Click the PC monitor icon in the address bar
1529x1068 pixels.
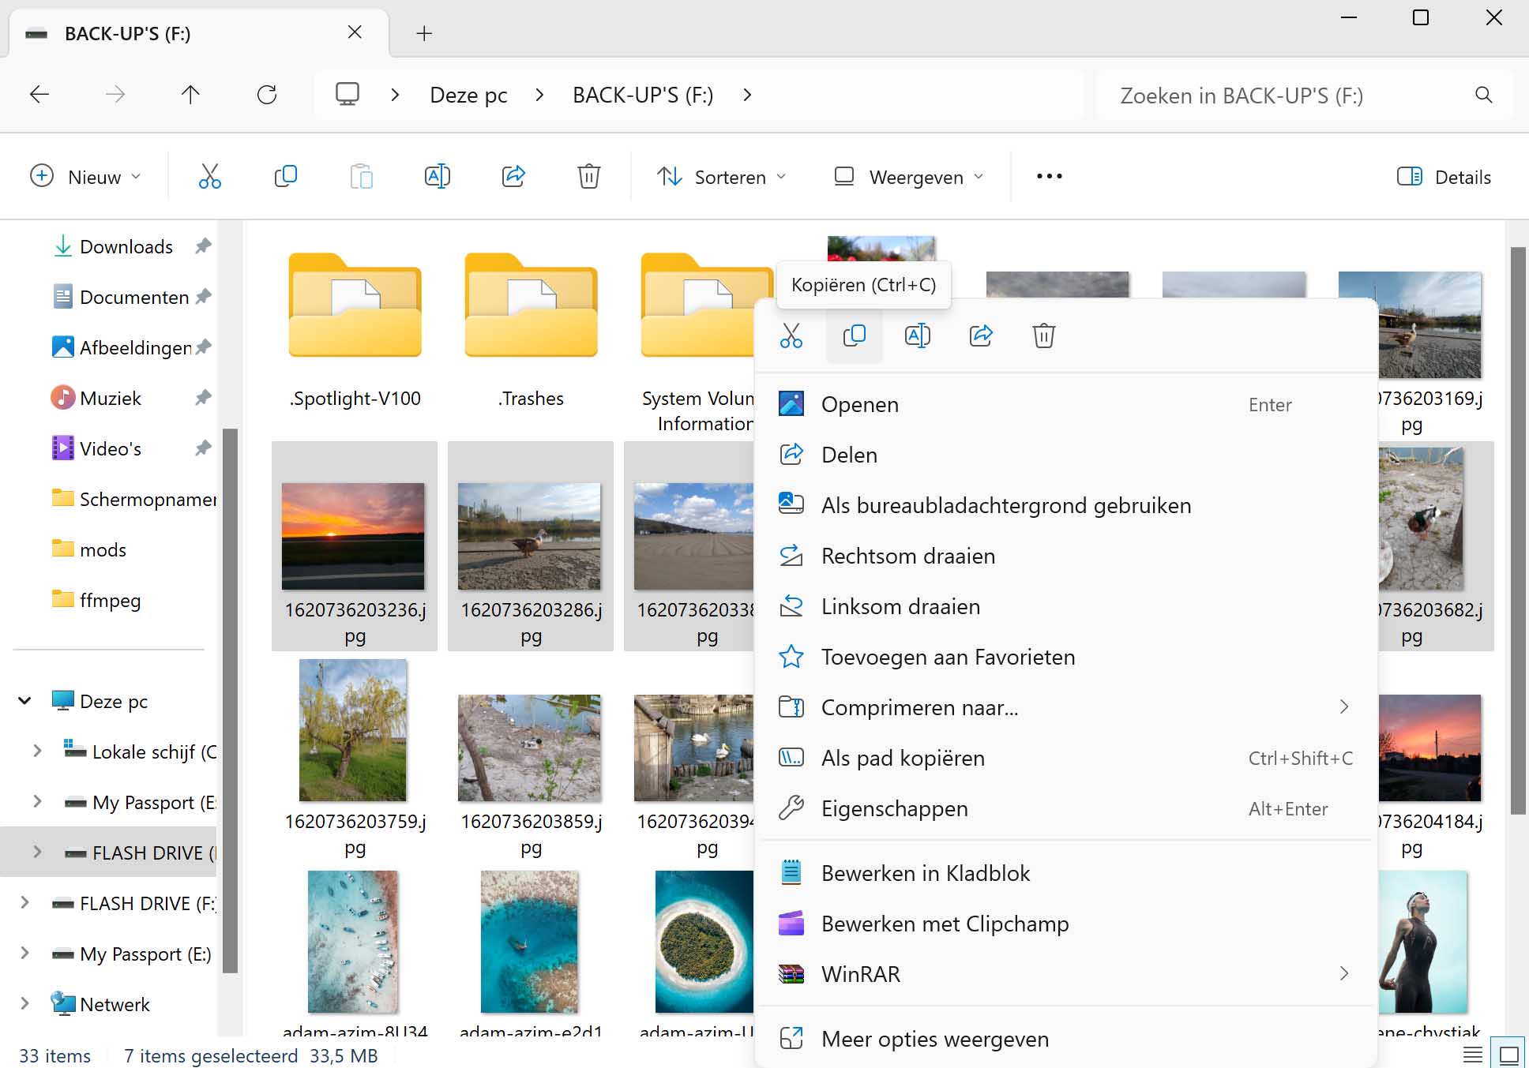click(x=347, y=94)
